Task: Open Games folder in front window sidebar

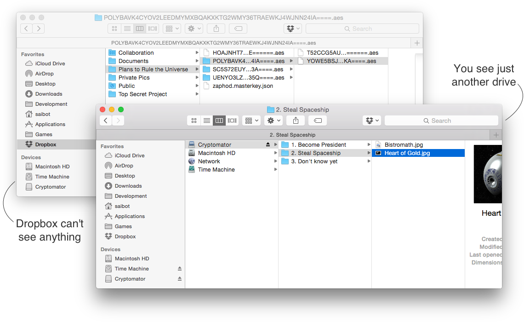Action: [x=123, y=226]
